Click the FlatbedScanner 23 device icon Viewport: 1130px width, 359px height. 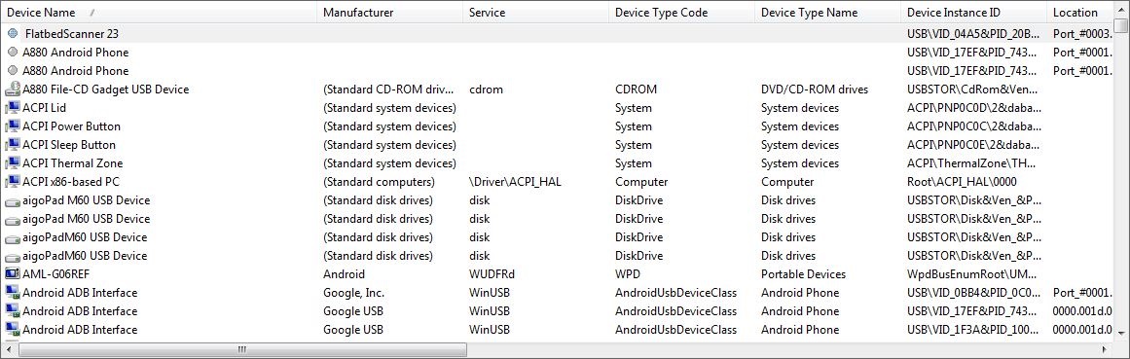[13, 33]
